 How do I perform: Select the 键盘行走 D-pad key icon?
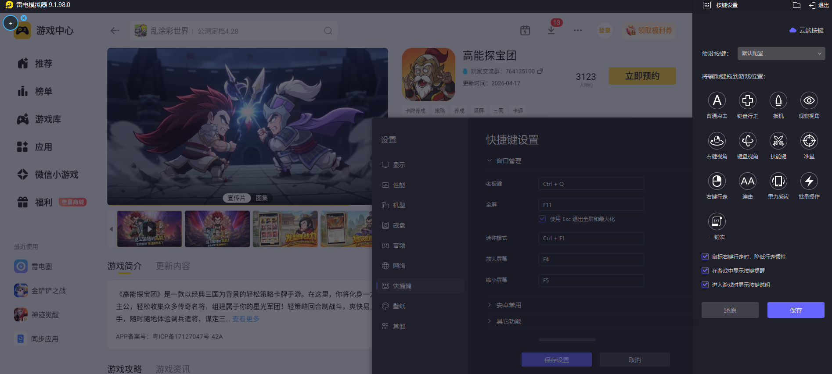click(x=748, y=101)
